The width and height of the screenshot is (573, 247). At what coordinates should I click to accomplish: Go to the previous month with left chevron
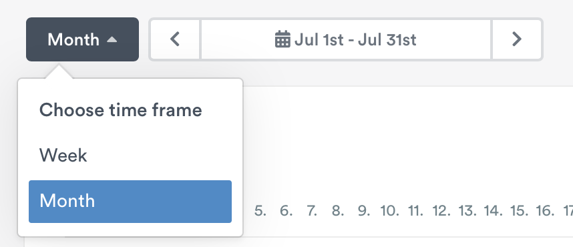tap(175, 39)
